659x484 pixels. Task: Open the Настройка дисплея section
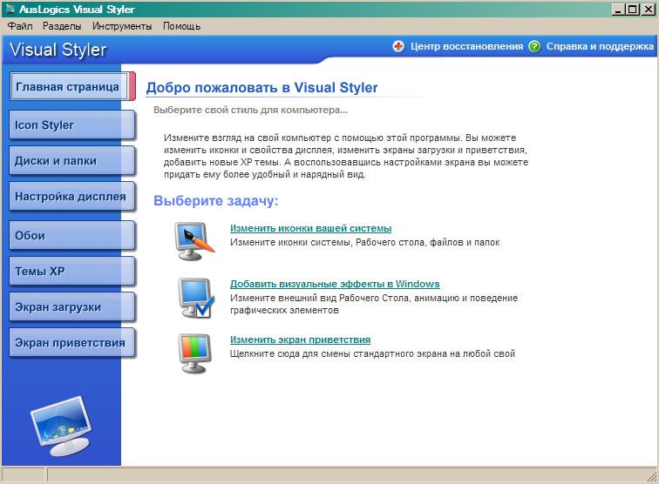tap(71, 197)
